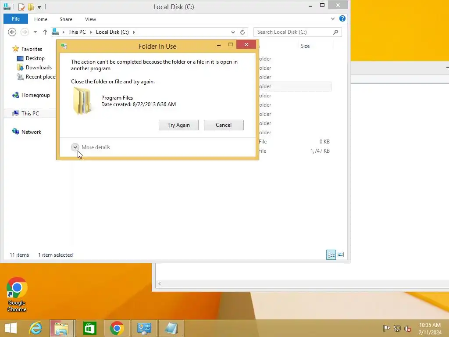Open the Control Panel taskbar item
449x337 pixels.
[x=144, y=328]
